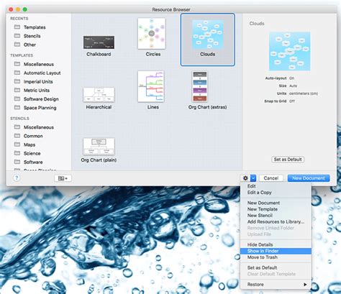Choose the Lines template thumbnail
The height and width of the screenshot is (294, 341).
[x=151, y=86]
